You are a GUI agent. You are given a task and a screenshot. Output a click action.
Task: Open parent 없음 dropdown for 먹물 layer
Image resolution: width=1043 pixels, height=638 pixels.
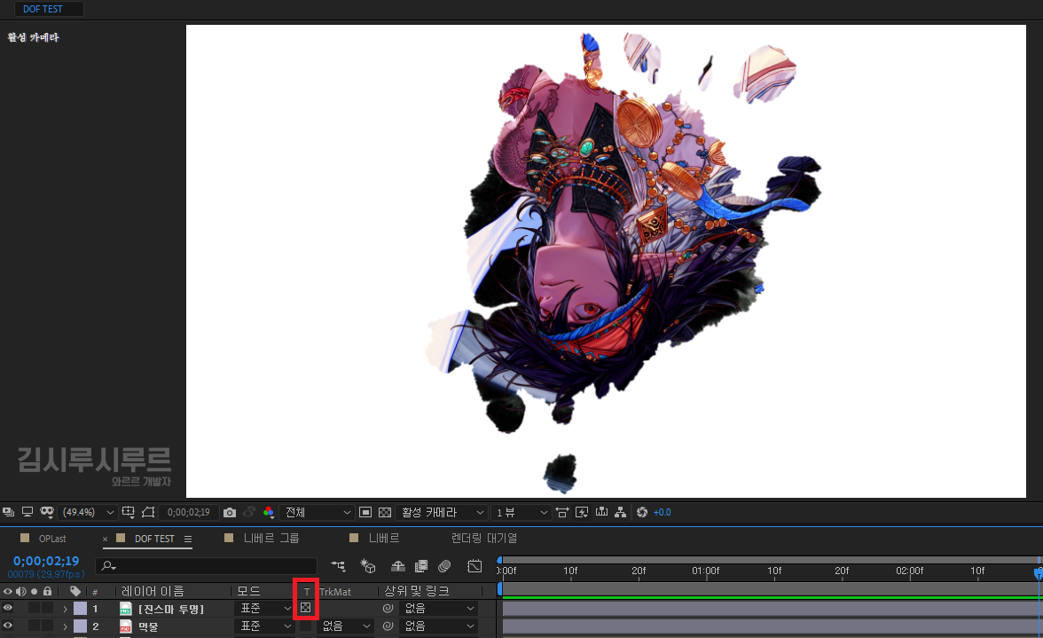point(439,626)
